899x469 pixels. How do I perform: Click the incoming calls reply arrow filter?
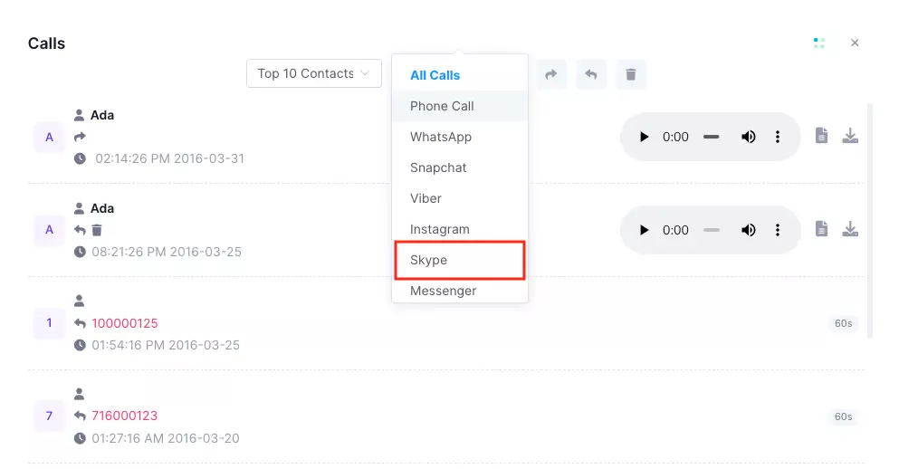tap(590, 74)
